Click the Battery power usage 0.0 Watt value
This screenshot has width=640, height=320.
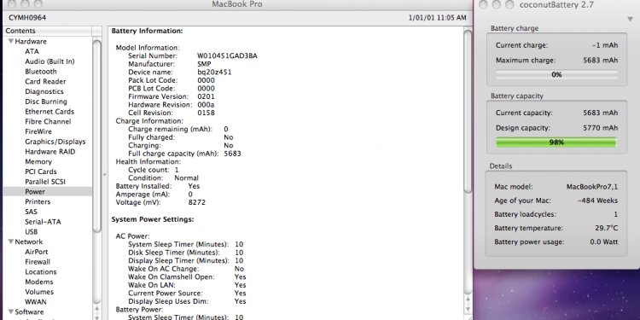(x=603, y=241)
